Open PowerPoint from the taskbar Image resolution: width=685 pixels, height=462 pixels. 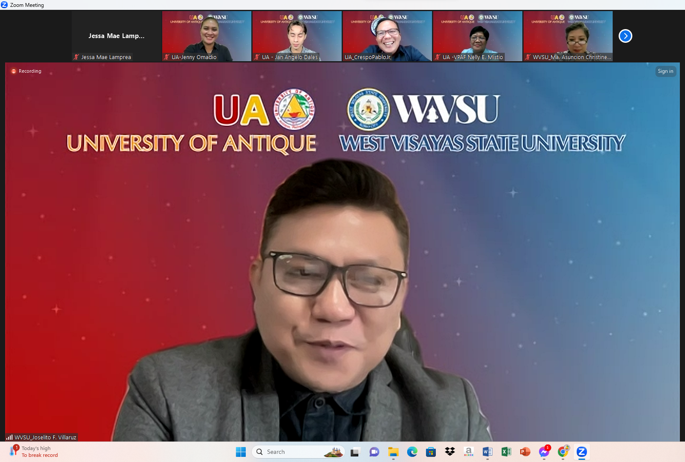[525, 452]
